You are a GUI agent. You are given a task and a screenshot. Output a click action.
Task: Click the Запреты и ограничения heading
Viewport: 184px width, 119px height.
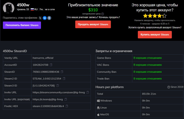pyautogui.click(x=114, y=51)
